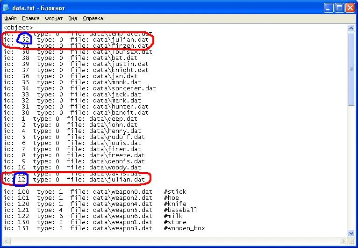Click data\justin.dat text
This screenshot has width=358, height=248.
click(121, 64)
